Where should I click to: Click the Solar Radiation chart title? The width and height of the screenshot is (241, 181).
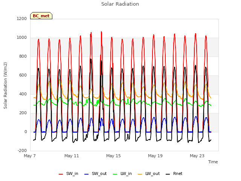tap(120, 4)
